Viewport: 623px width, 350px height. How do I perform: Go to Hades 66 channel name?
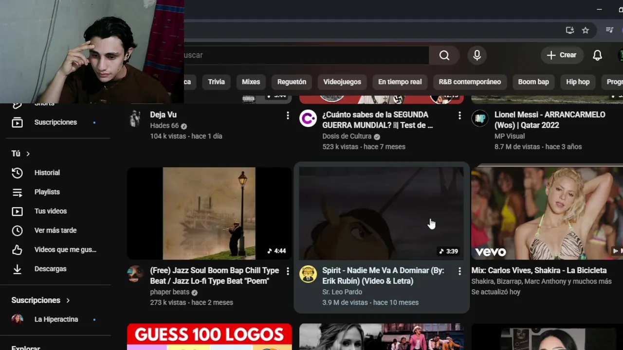(165, 125)
